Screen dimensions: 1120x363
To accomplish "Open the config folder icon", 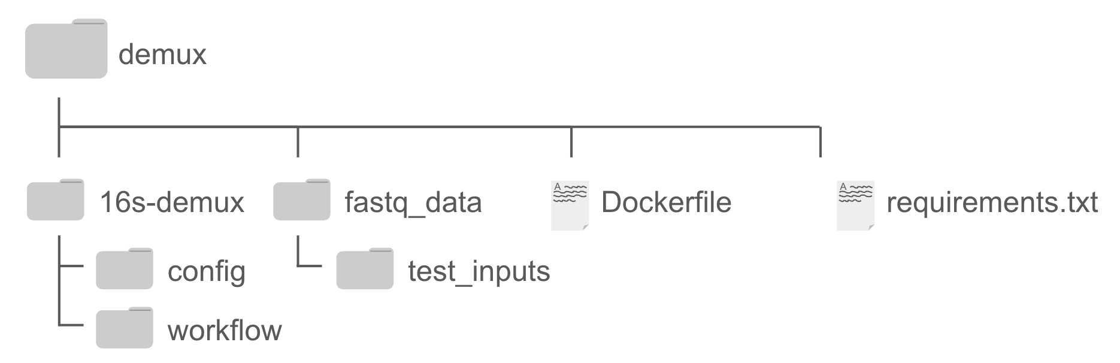I will 125,269.
